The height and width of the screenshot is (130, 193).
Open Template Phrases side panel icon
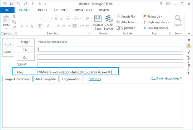(x=188, y=46)
